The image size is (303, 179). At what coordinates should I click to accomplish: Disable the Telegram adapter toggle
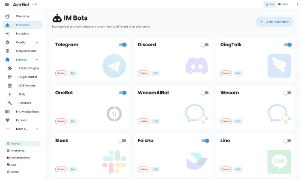pyautogui.click(x=123, y=45)
